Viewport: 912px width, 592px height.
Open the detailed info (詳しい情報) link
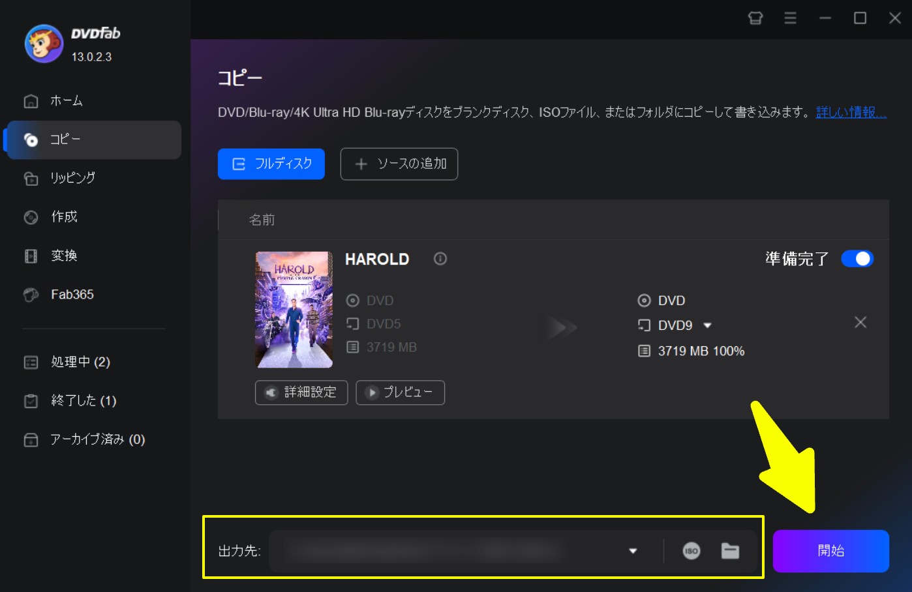(x=851, y=112)
